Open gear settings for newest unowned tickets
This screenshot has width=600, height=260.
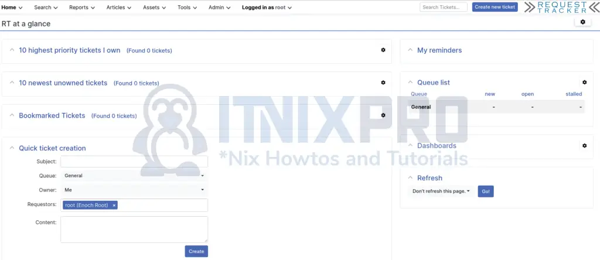click(383, 83)
